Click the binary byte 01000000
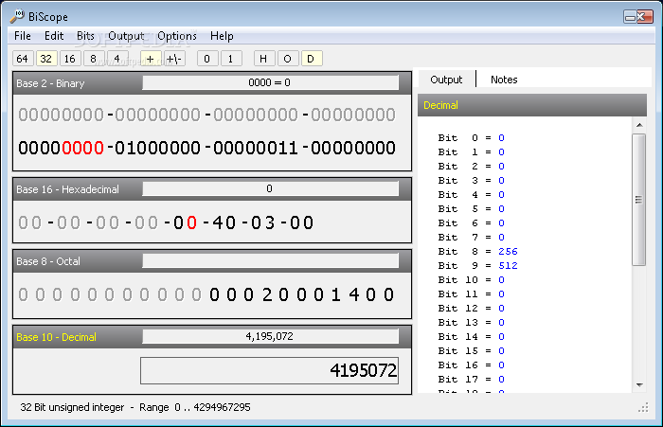The height and width of the screenshot is (427, 663). (157, 148)
